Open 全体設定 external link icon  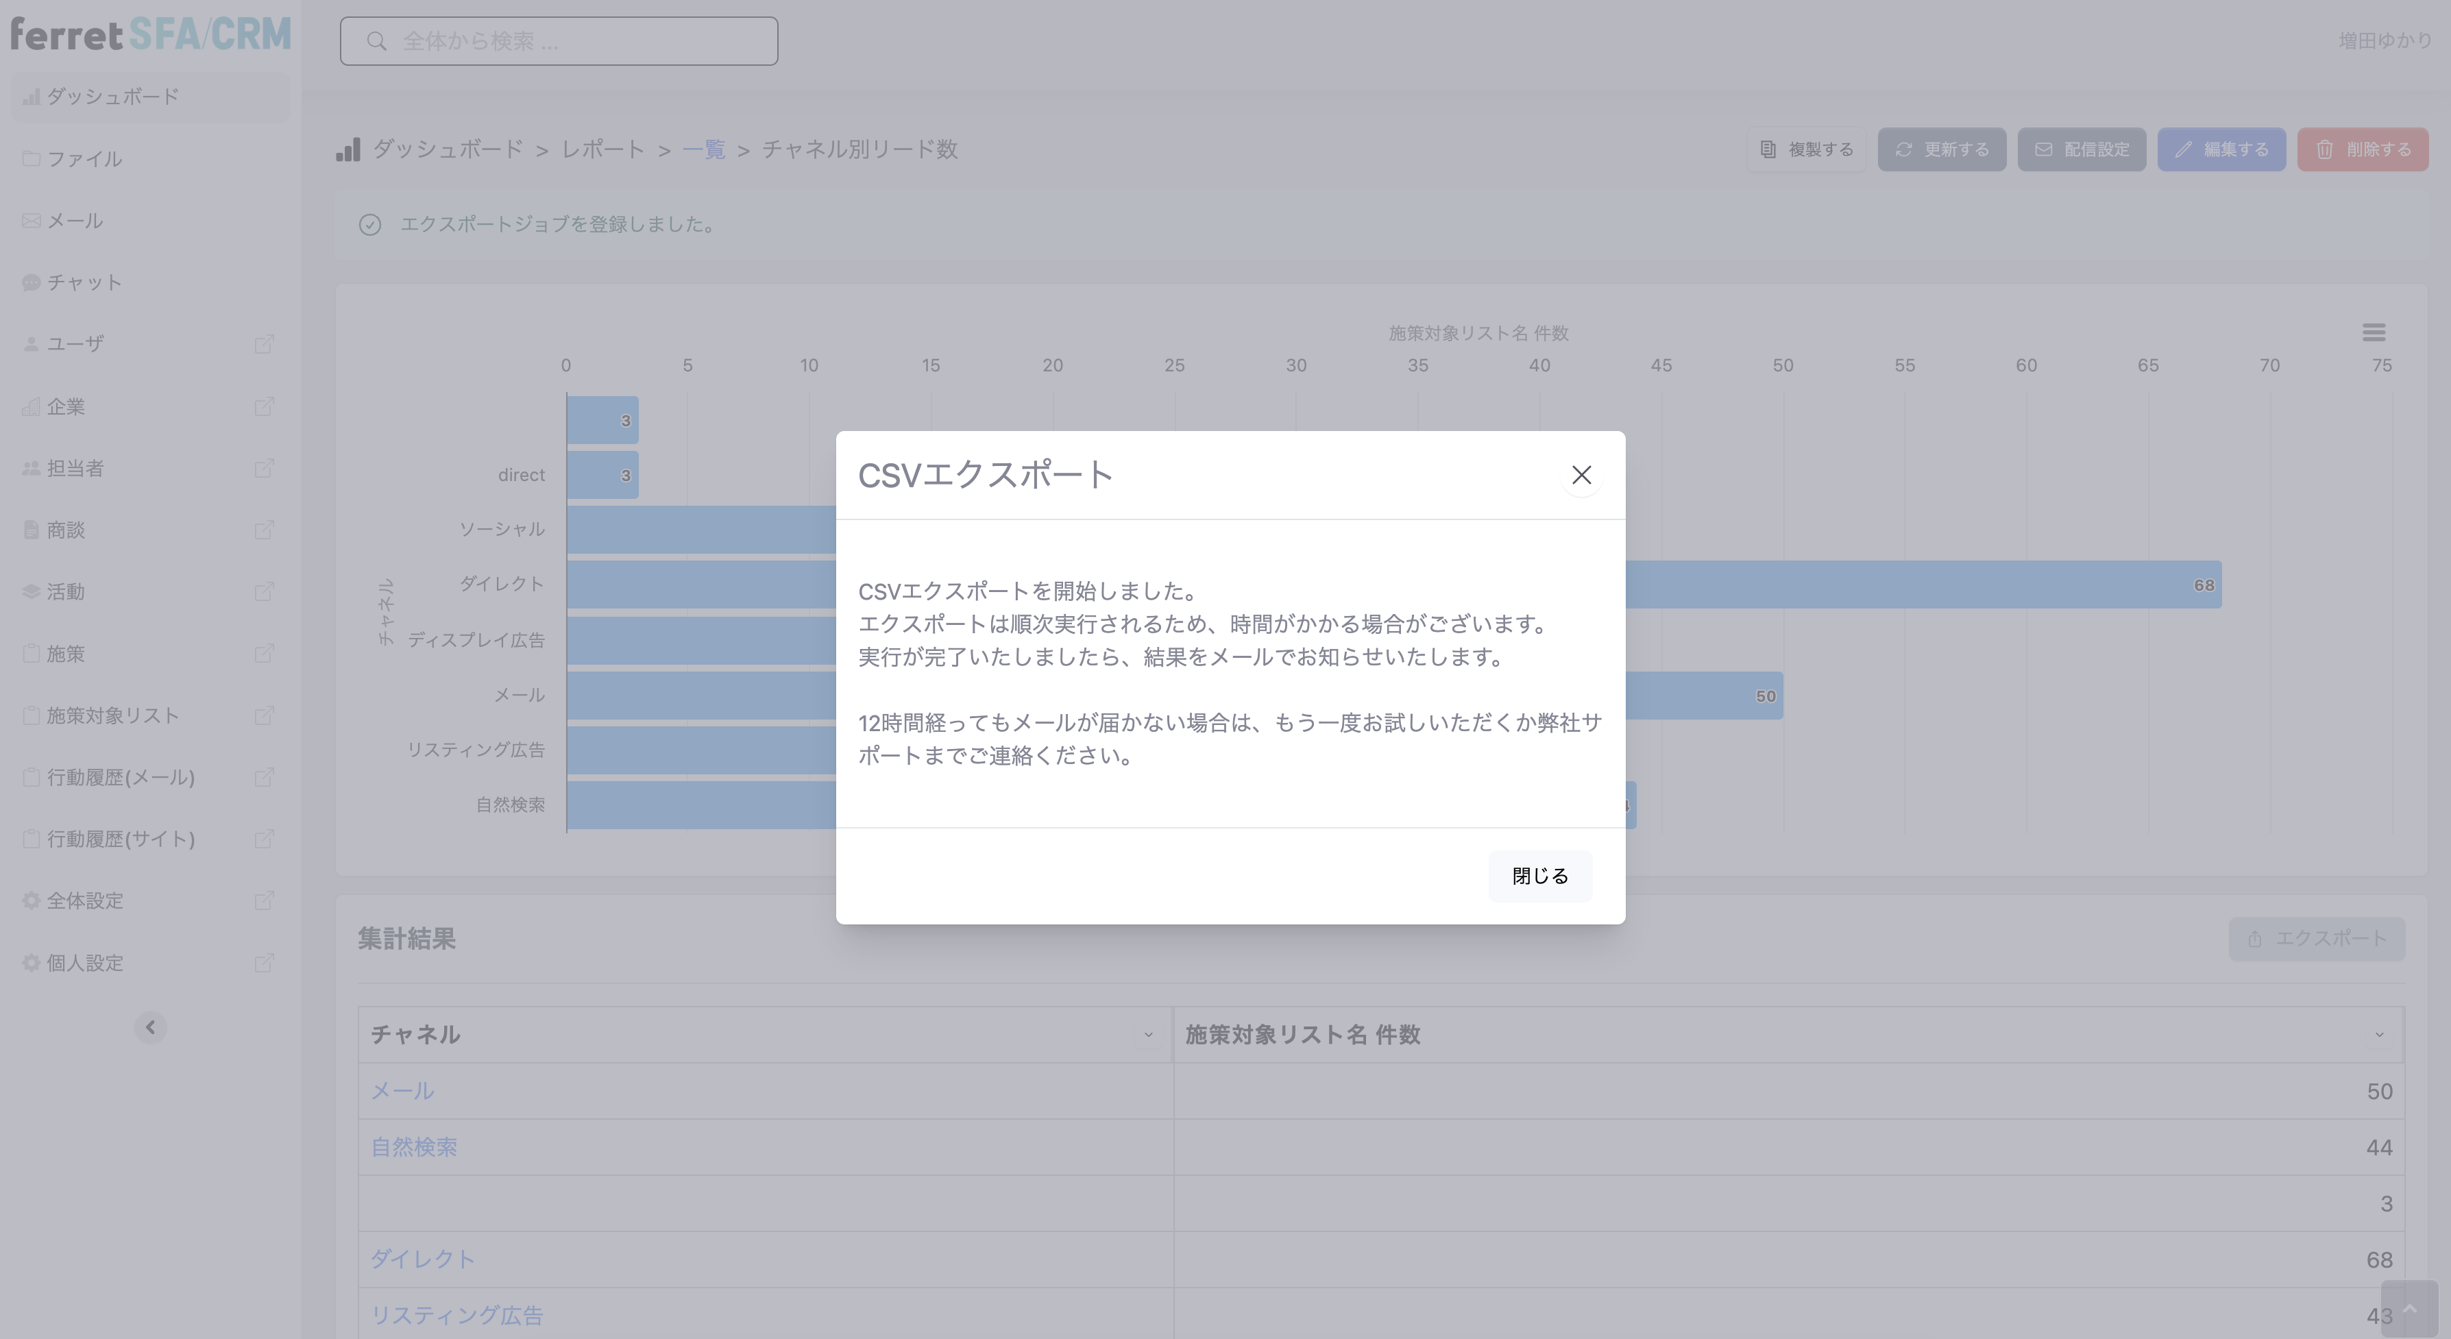[264, 900]
